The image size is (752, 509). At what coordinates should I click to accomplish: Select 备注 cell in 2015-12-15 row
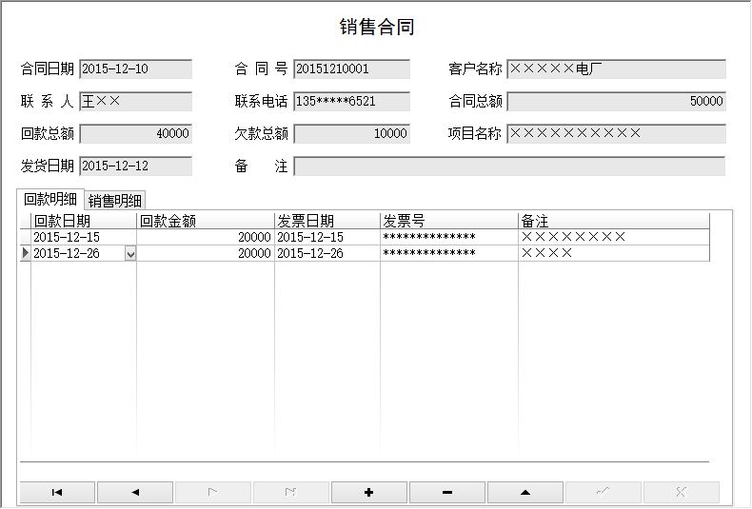pyautogui.click(x=614, y=237)
